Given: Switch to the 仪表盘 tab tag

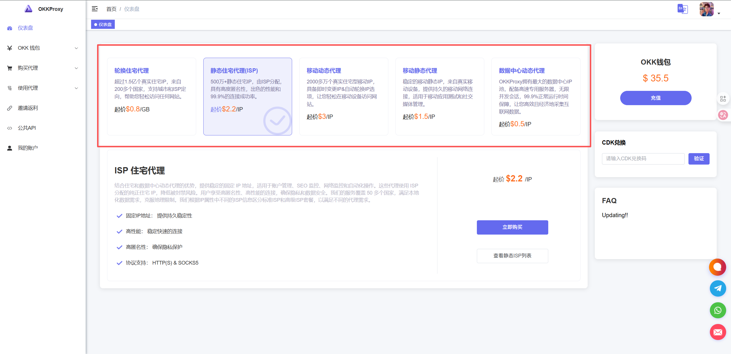Looking at the screenshot, I should [103, 25].
